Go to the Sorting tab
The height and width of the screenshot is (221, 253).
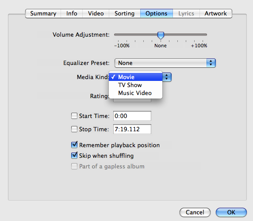coord(124,13)
